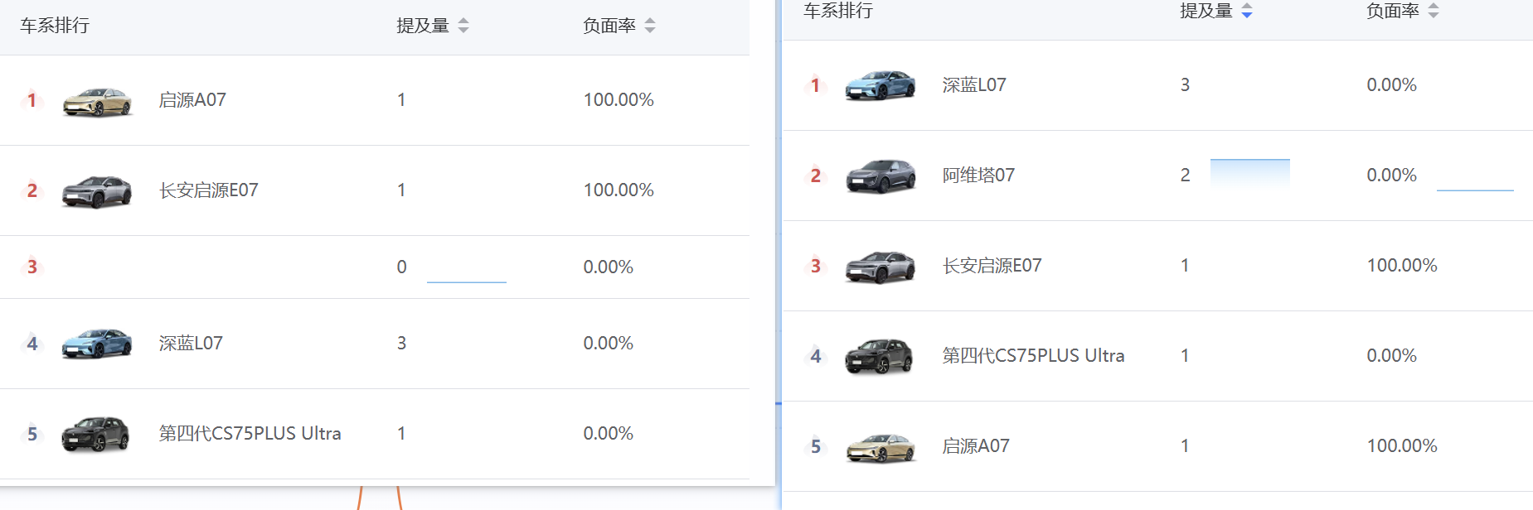Sort by 负面率 in the right table
This screenshot has width=1533, height=510.
point(1434,11)
